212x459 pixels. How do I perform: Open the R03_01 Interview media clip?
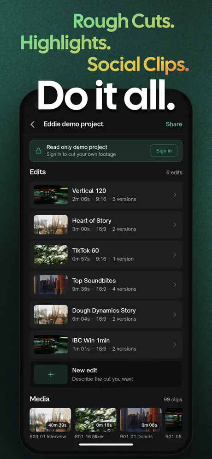pyautogui.click(x=50, y=423)
